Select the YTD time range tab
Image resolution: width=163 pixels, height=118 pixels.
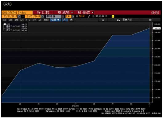click(x=28, y=20)
